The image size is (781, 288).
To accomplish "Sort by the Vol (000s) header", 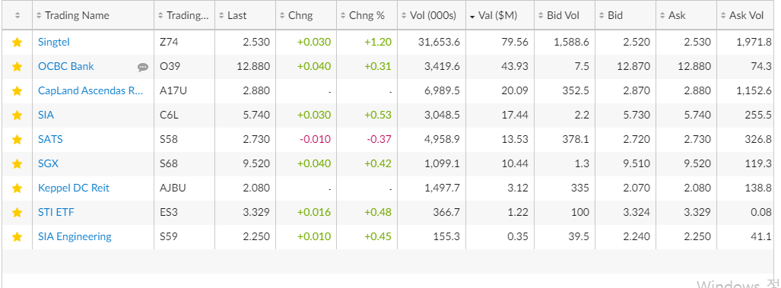I will coord(432,15).
